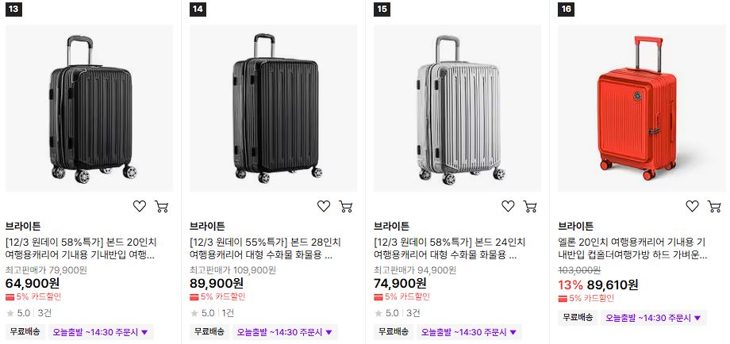Expand today's shipping dropdown under item 15
The image size is (730, 344).
[469, 332]
